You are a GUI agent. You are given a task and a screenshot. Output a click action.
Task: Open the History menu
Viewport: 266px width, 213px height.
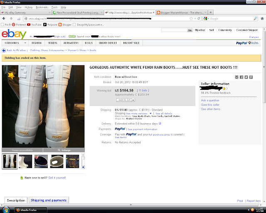pos(29,7)
